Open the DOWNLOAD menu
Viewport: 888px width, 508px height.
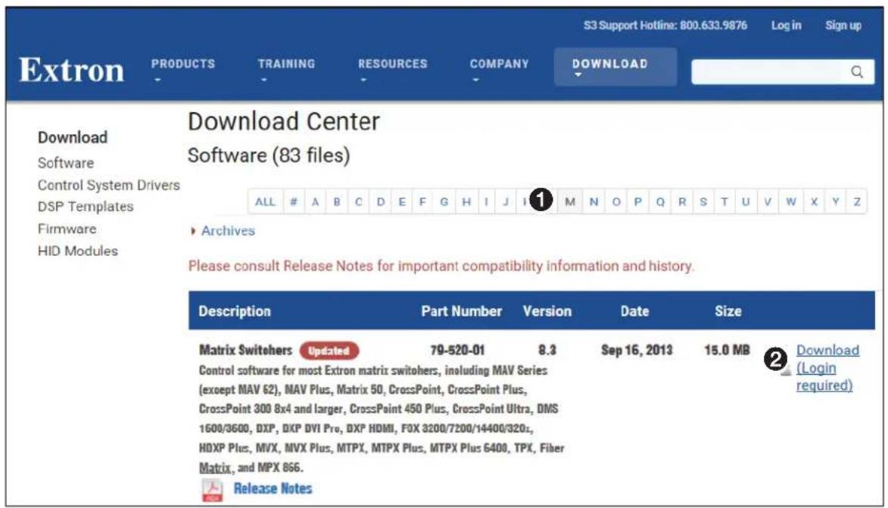[x=610, y=64]
